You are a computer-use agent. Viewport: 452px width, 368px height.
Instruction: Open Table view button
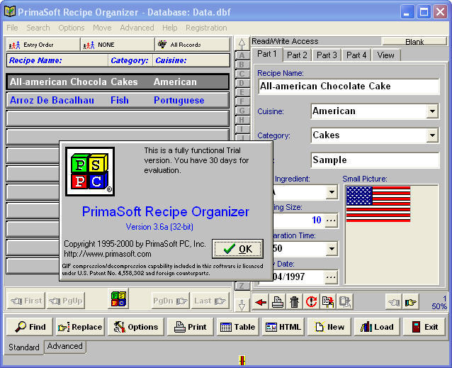click(x=237, y=327)
